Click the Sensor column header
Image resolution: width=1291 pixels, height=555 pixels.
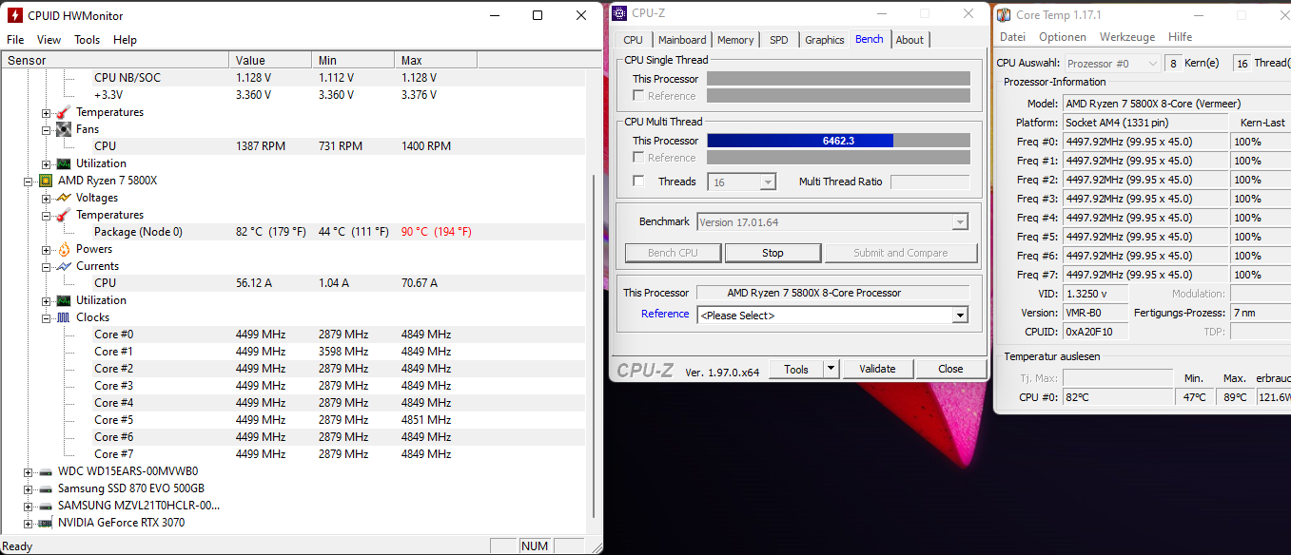click(x=114, y=60)
